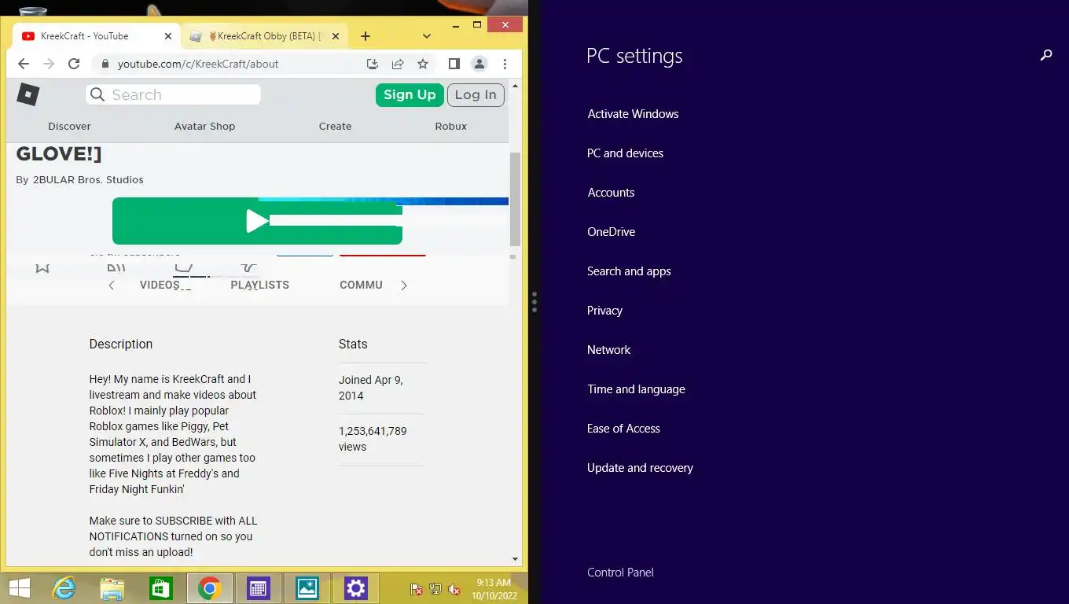This screenshot has width=1069, height=604.
Task: Click the network icon in the system tray
Action: click(435, 589)
